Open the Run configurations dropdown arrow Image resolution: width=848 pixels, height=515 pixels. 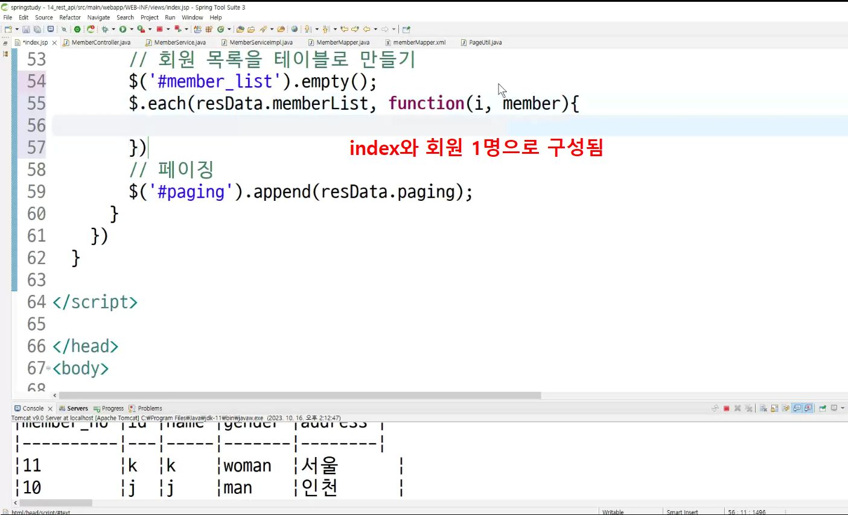(x=132, y=29)
